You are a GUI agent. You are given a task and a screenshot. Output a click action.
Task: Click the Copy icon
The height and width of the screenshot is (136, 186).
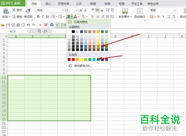click(14, 16)
